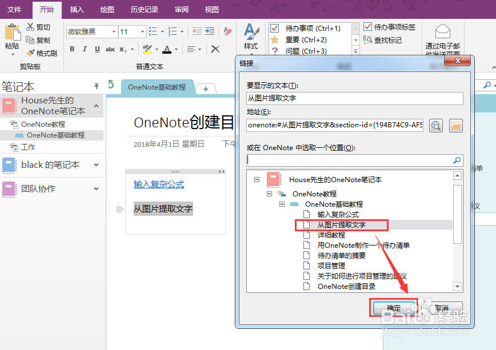Click the delete X icon in ribbon
This screenshot has height=350, width=496.
click(x=215, y=49)
